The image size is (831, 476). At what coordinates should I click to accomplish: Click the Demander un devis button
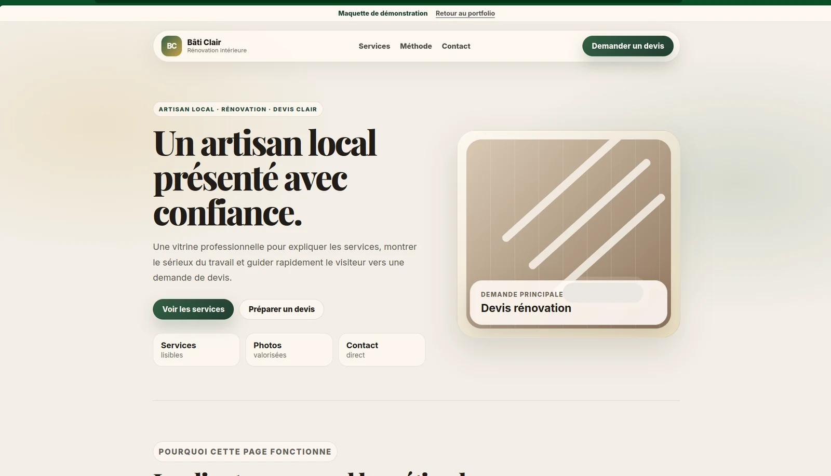(x=627, y=46)
